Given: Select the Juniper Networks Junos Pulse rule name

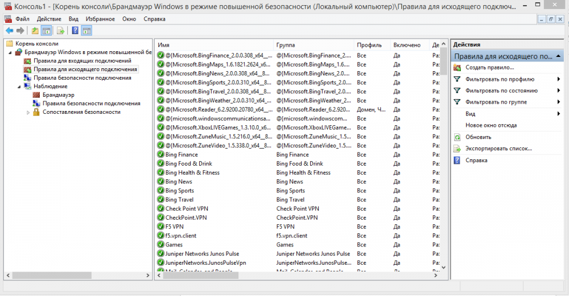Looking at the screenshot, I should tap(202, 254).
